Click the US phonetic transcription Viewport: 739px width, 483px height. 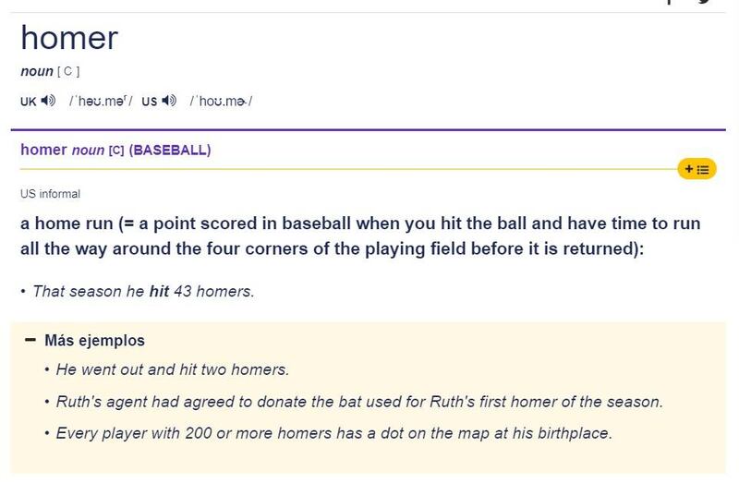pyautogui.click(x=221, y=101)
